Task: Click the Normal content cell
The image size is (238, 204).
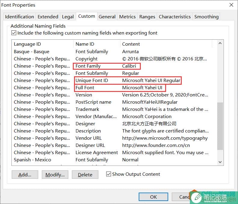Action: click(130, 160)
